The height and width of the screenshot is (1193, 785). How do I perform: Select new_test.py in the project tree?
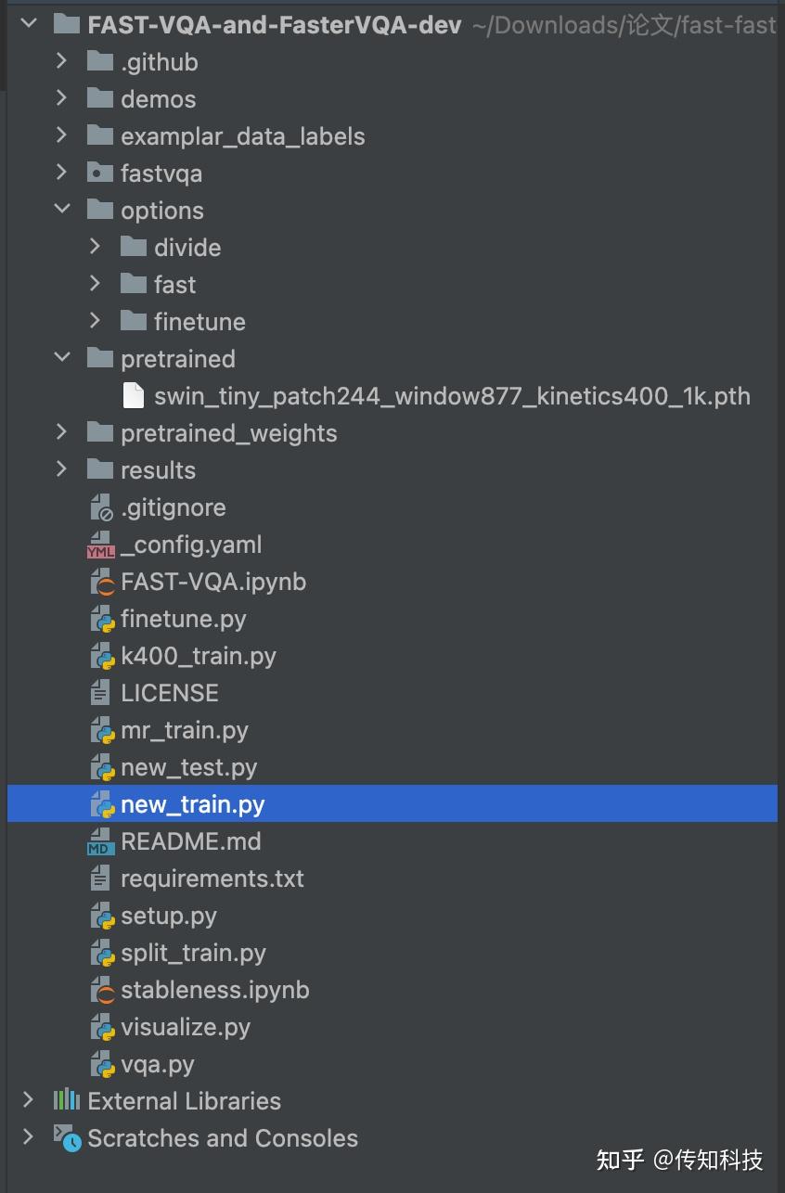tap(188, 767)
